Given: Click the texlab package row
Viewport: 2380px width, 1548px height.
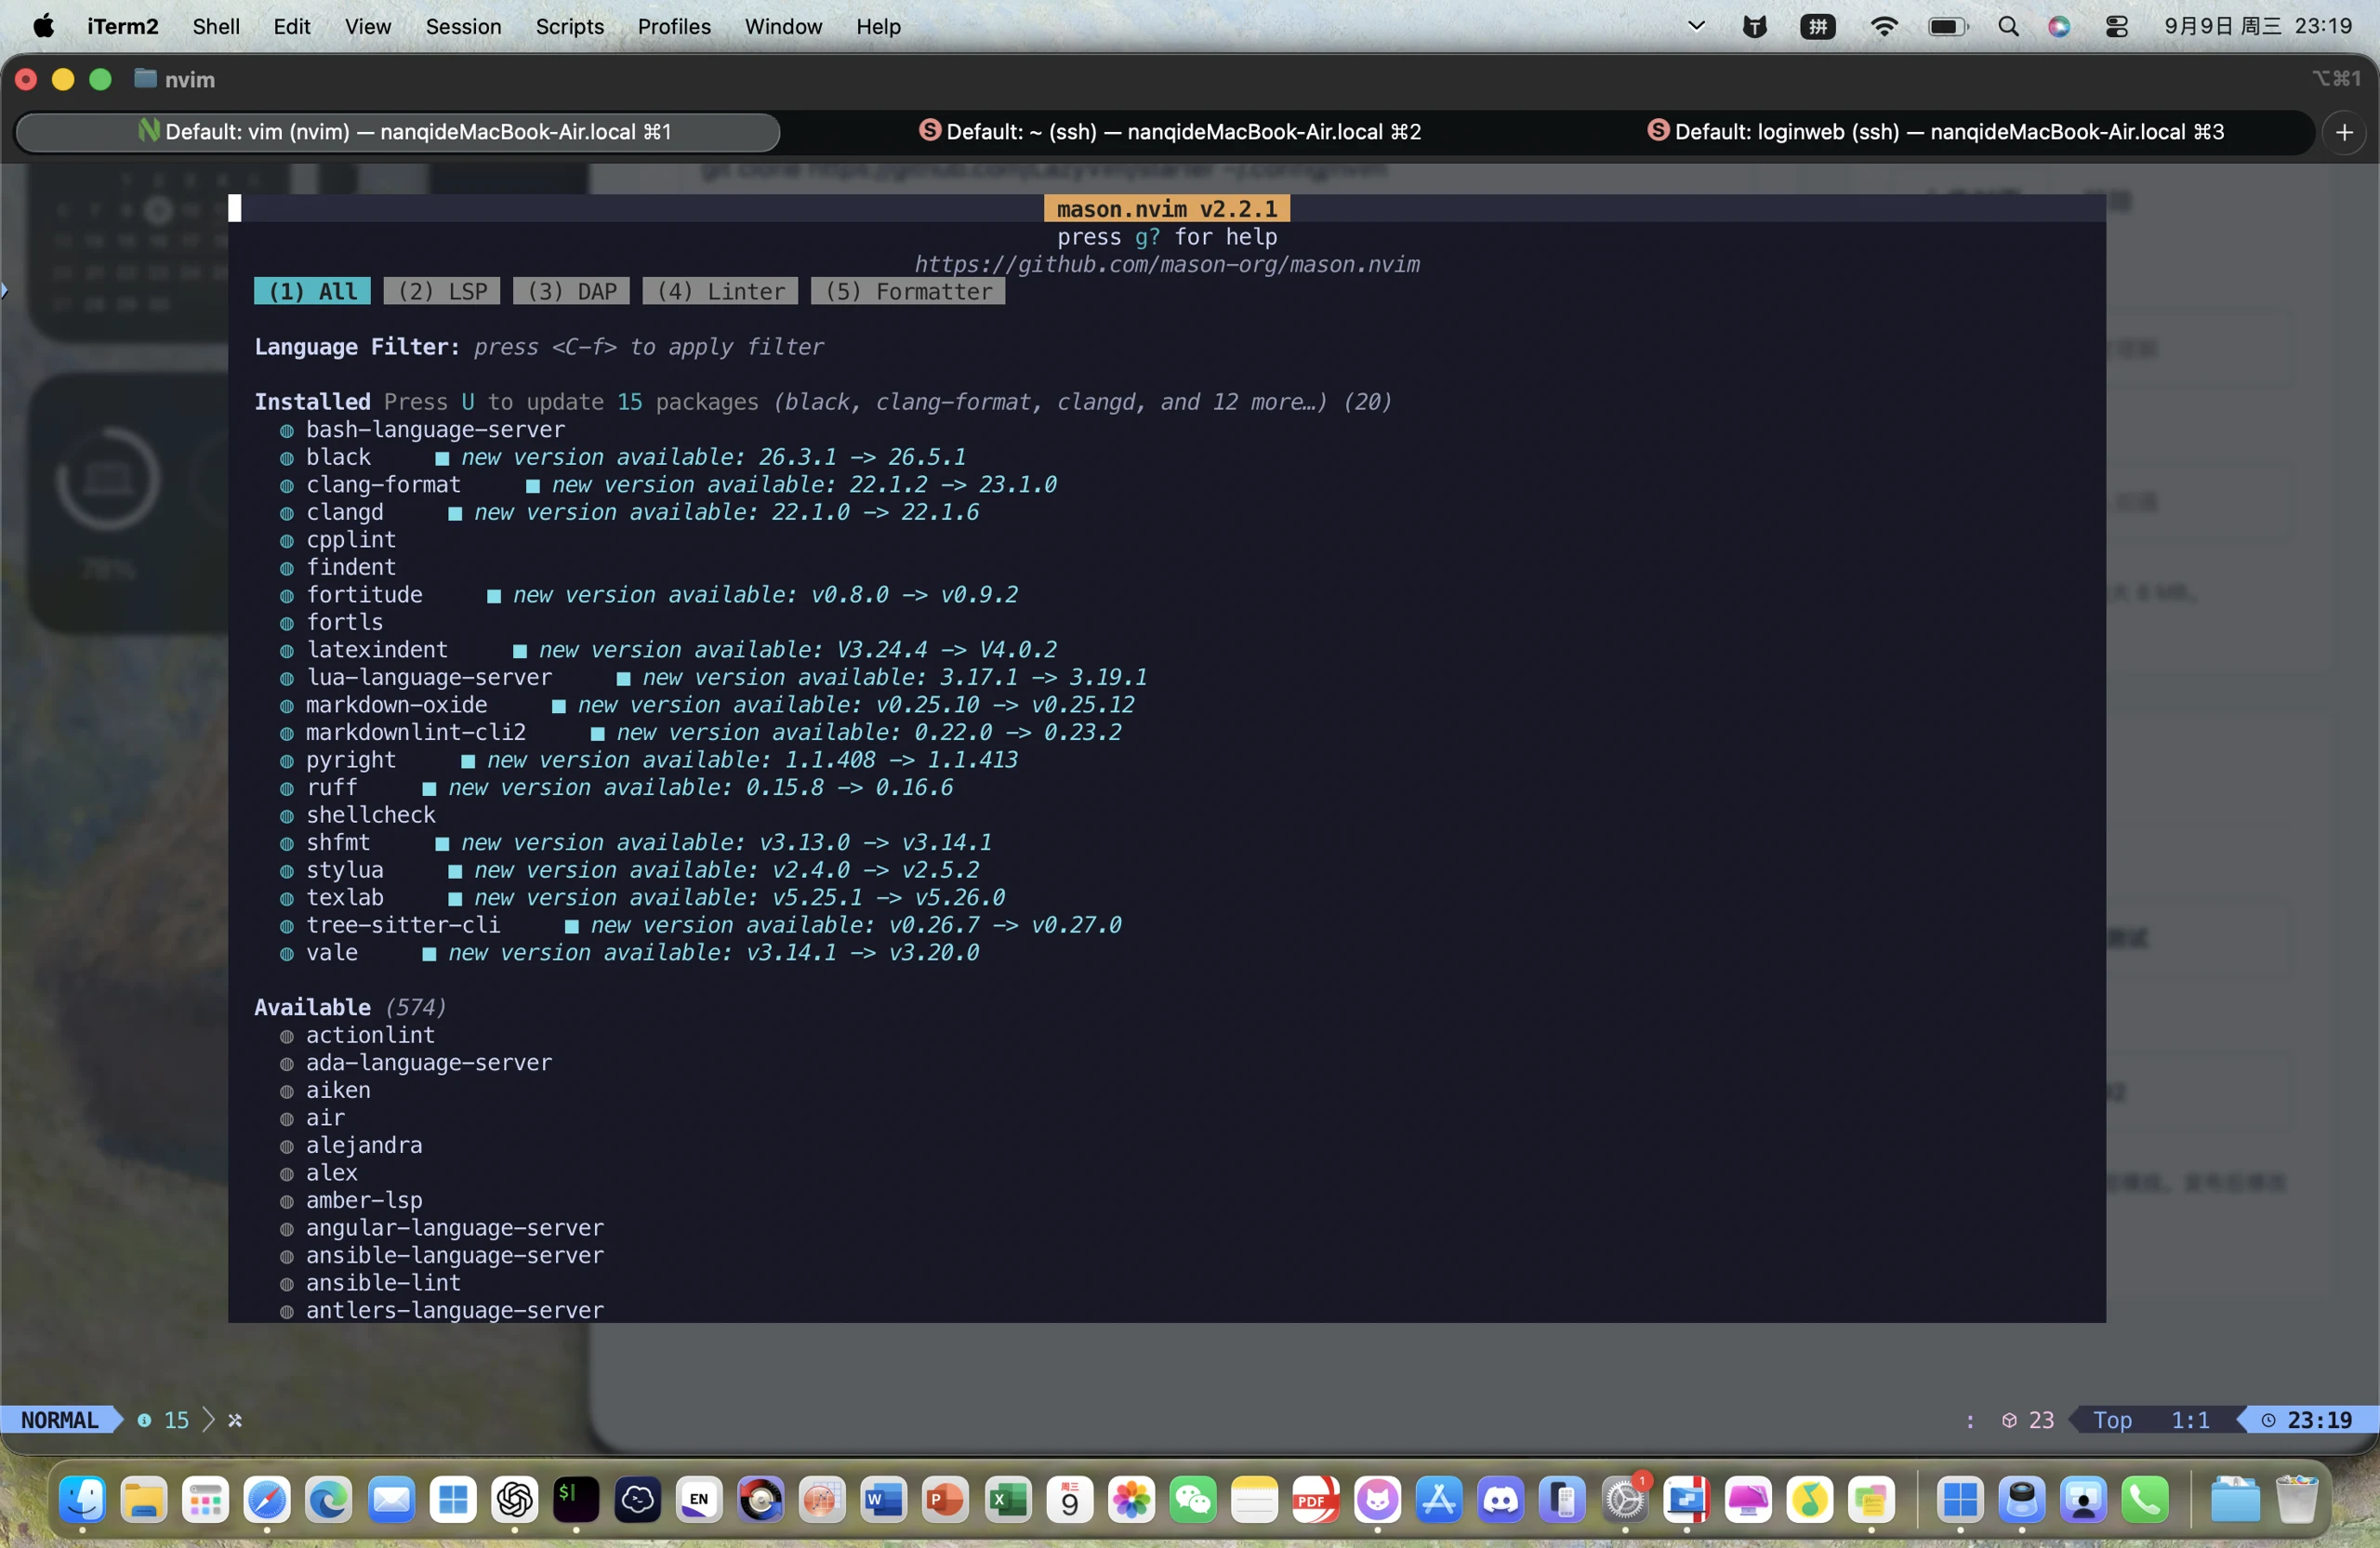Looking at the screenshot, I should [x=642, y=897].
